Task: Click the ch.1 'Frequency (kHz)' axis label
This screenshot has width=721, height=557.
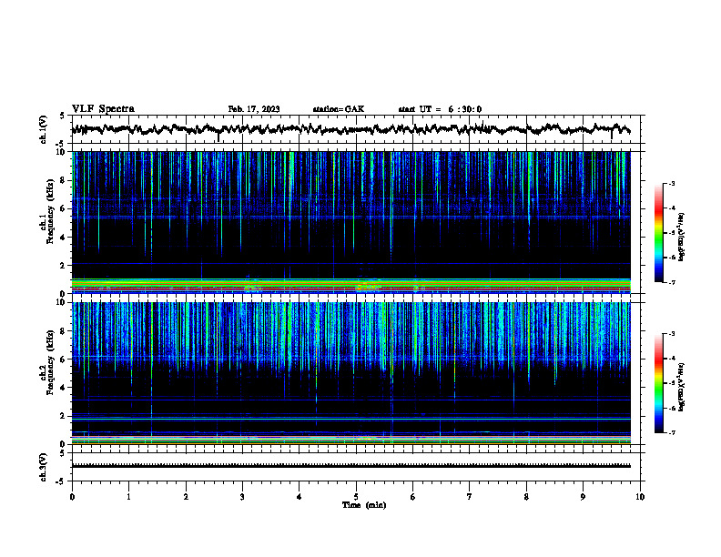Action: tap(50, 211)
